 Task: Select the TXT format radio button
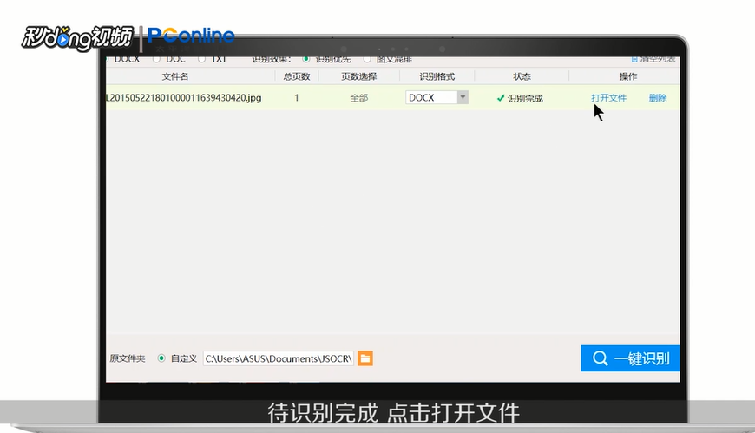tap(201, 60)
